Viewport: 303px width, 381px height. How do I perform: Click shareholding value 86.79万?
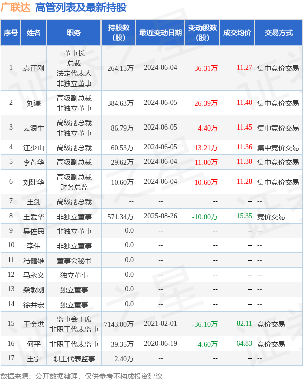tap(122, 128)
